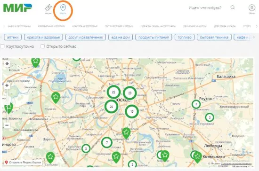
Task: Open the cluster marker with 7
Action: click(107, 142)
